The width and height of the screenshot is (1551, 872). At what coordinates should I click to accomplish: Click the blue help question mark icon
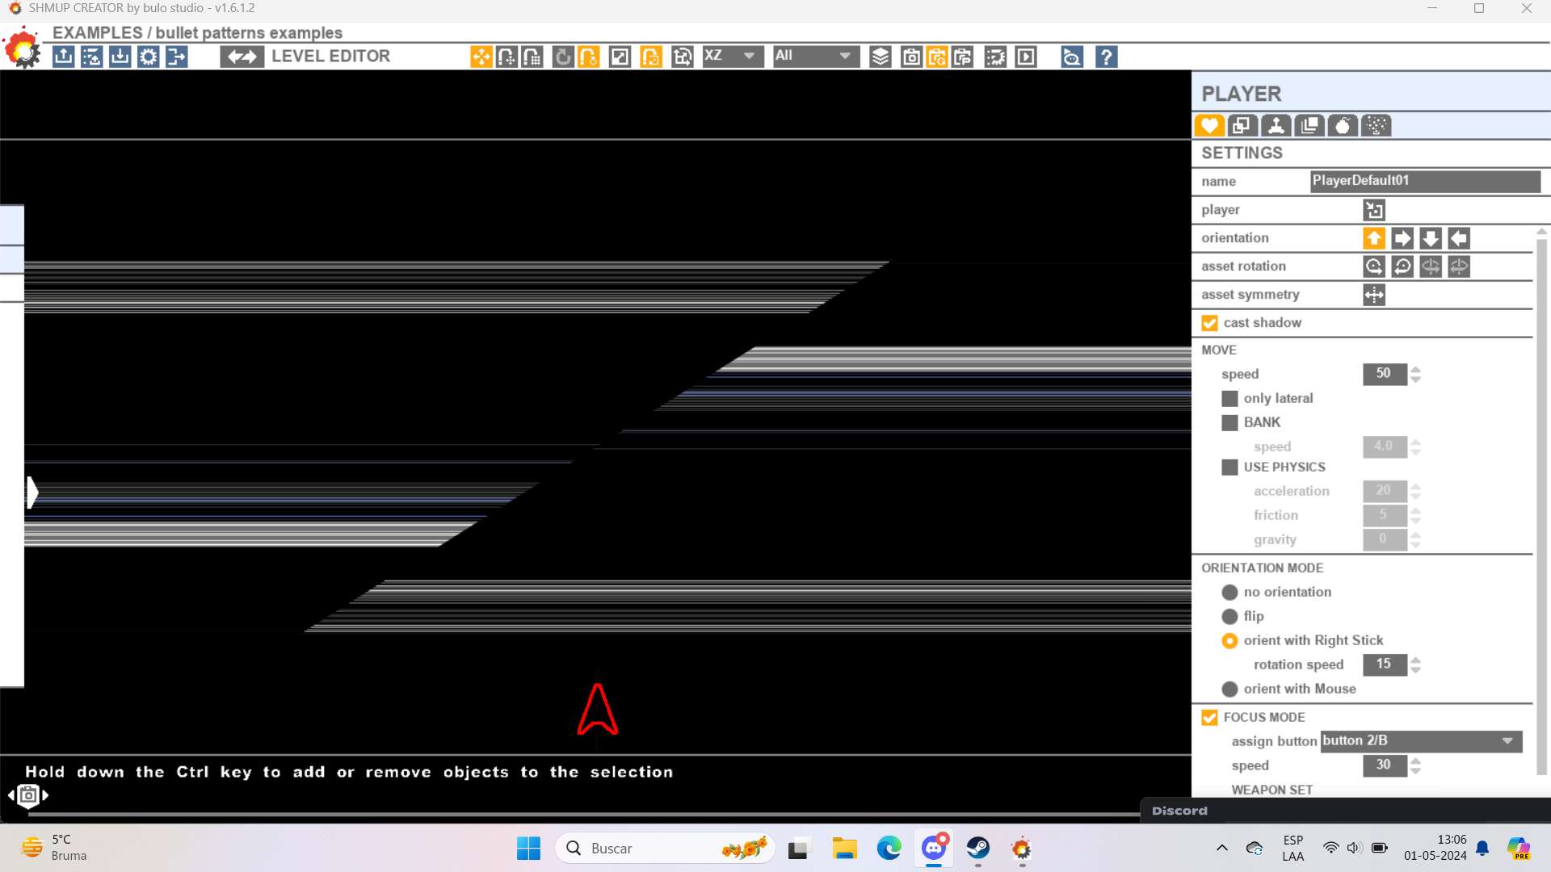pos(1107,57)
